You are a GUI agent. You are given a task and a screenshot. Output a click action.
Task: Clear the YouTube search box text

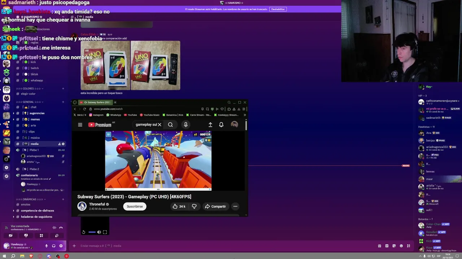pos(160,124)
